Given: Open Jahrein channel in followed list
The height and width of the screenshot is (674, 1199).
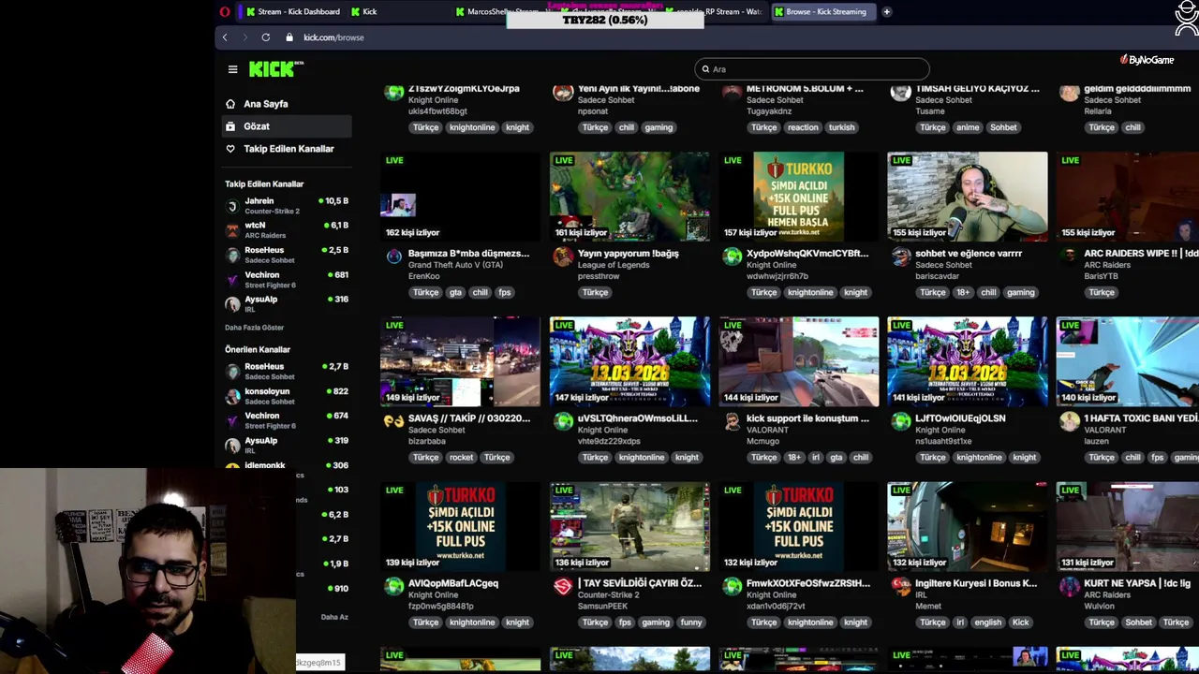Looking at the screenshot, I should click(x=287, y=206).
